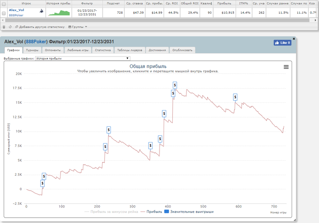
Task: Sort by Подсчет column header
Action: 113,4
